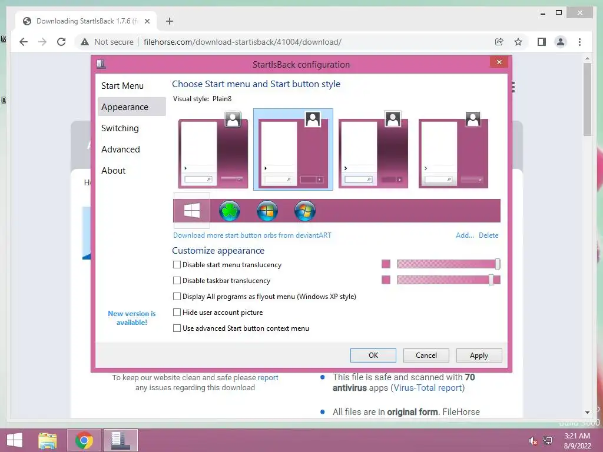Apply the StartIsBack configuration changes

[479, 355]
